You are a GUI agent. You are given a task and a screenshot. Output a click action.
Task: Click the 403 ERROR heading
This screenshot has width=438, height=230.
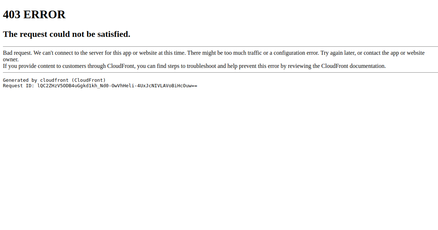[x=34, y=15]
